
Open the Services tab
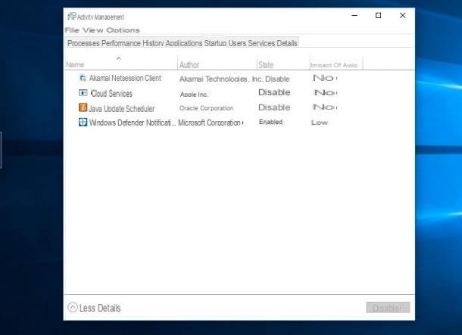coord(261,43)
